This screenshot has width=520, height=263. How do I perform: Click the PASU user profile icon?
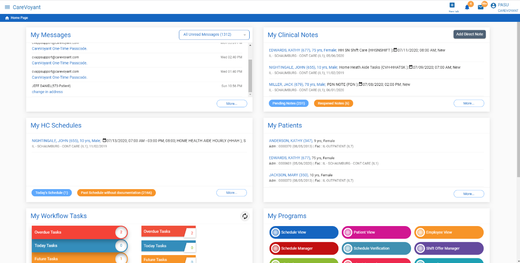(x=493, y=6)
